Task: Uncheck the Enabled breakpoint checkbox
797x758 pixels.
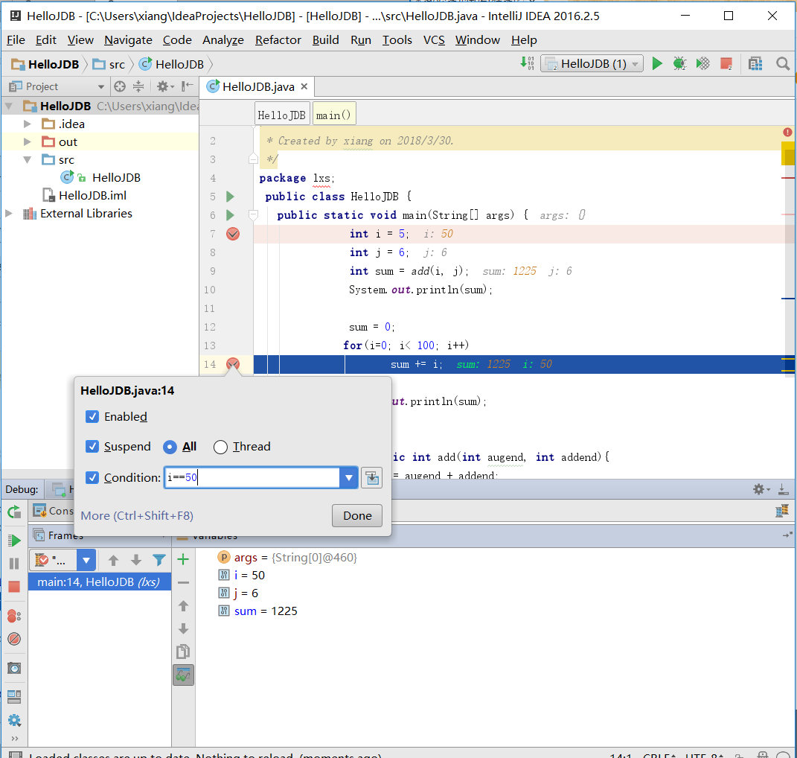Action: (x=92, y=417)
